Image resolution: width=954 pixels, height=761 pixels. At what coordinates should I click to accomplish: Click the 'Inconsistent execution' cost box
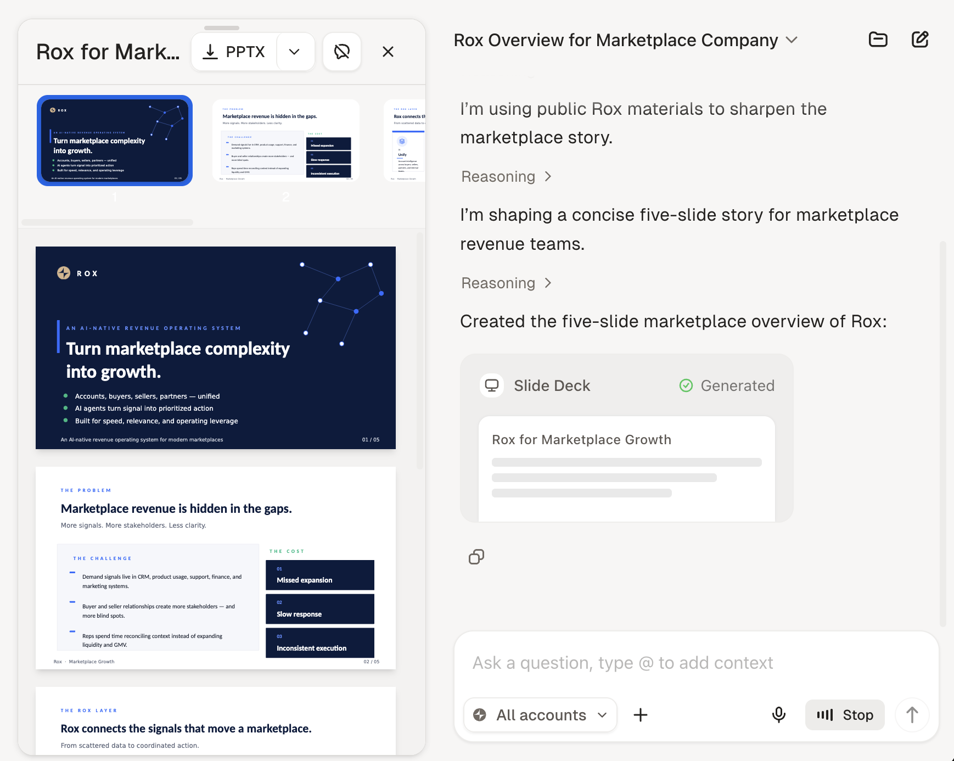tap(320, 643)
